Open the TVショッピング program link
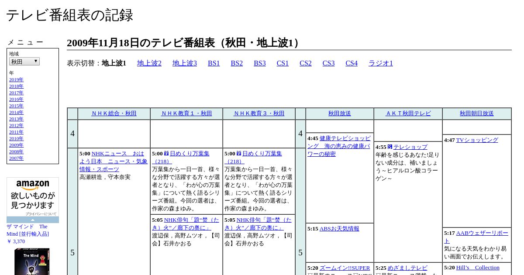 [477, 140]
